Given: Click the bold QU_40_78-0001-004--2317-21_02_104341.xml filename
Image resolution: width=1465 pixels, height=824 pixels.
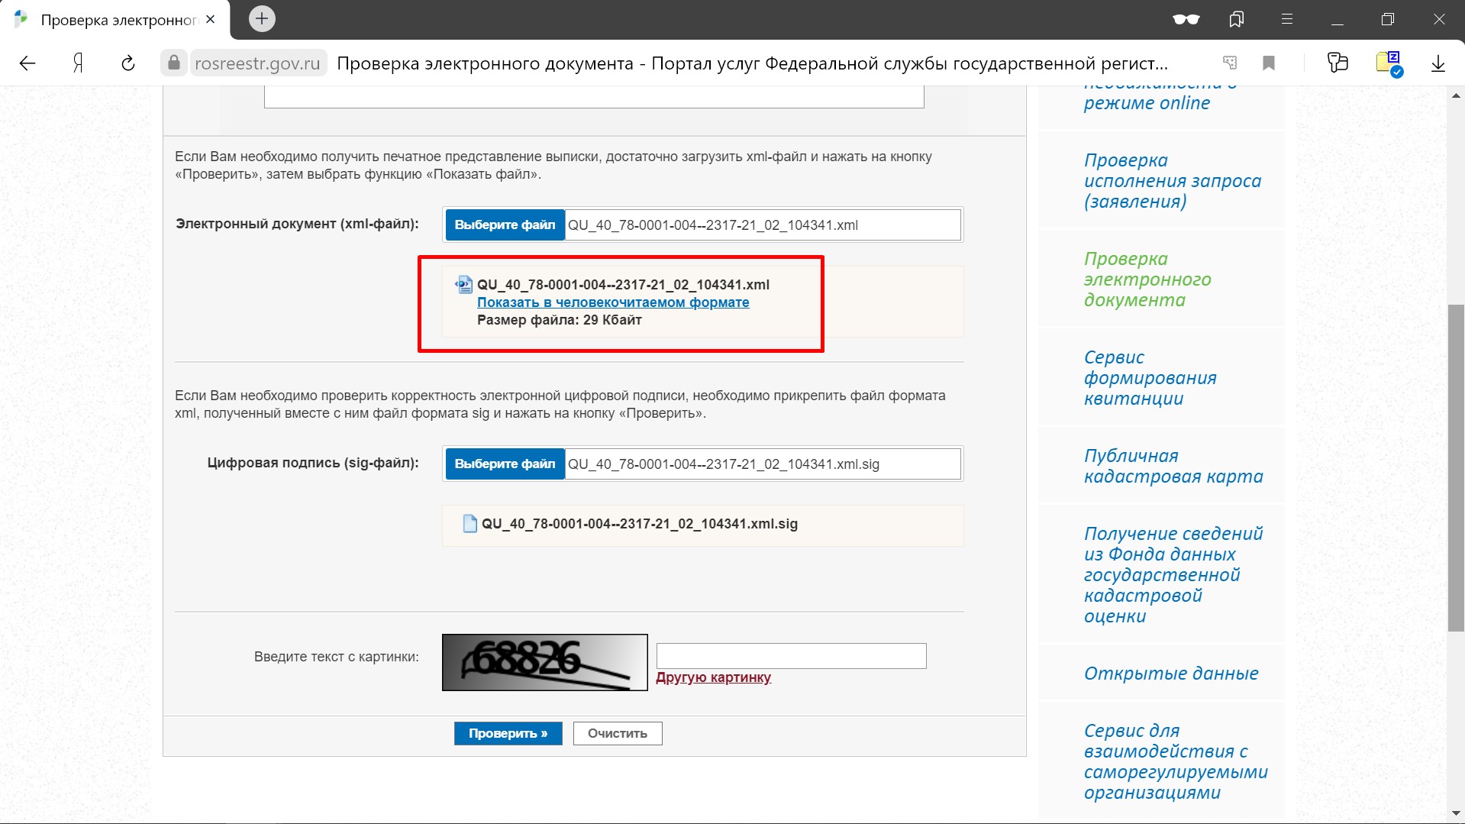Looking at the screenshot, I should click(x=623, y=285).
